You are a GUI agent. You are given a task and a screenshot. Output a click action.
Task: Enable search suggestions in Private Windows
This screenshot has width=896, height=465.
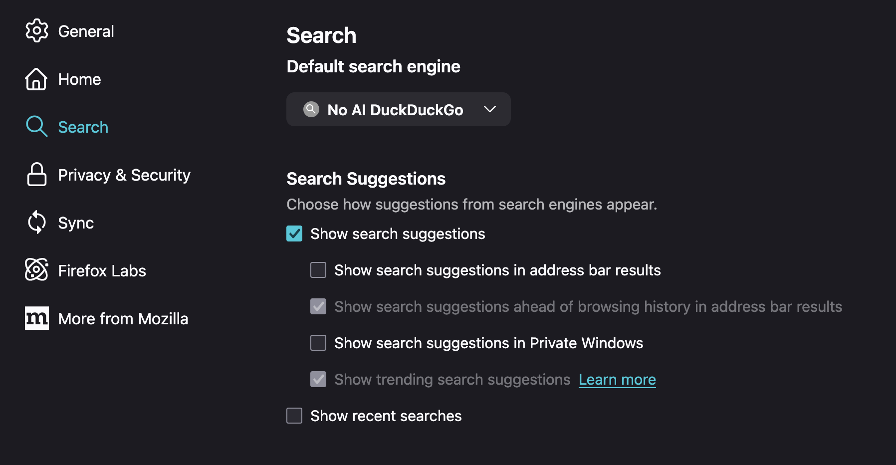point(318,343)
